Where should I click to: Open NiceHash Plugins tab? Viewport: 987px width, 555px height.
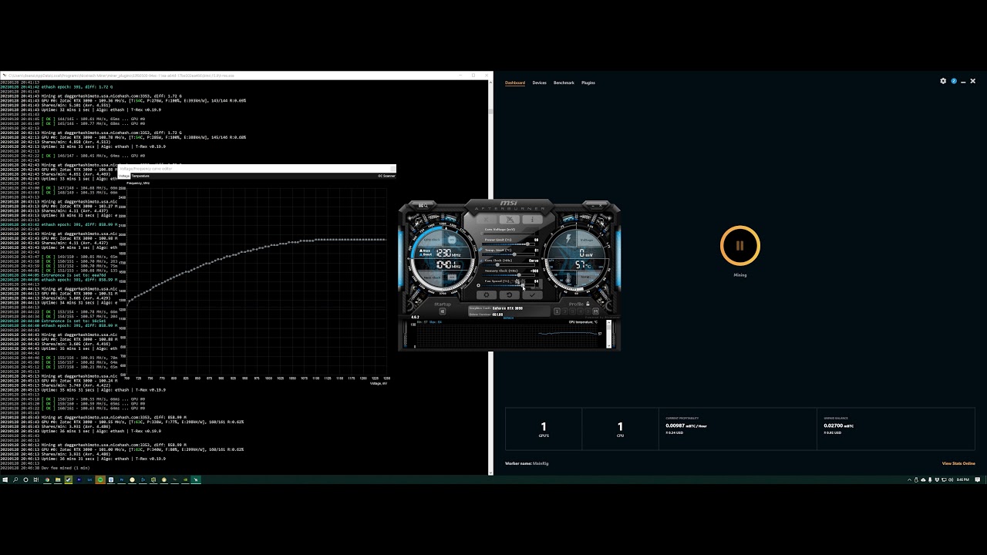588,82
